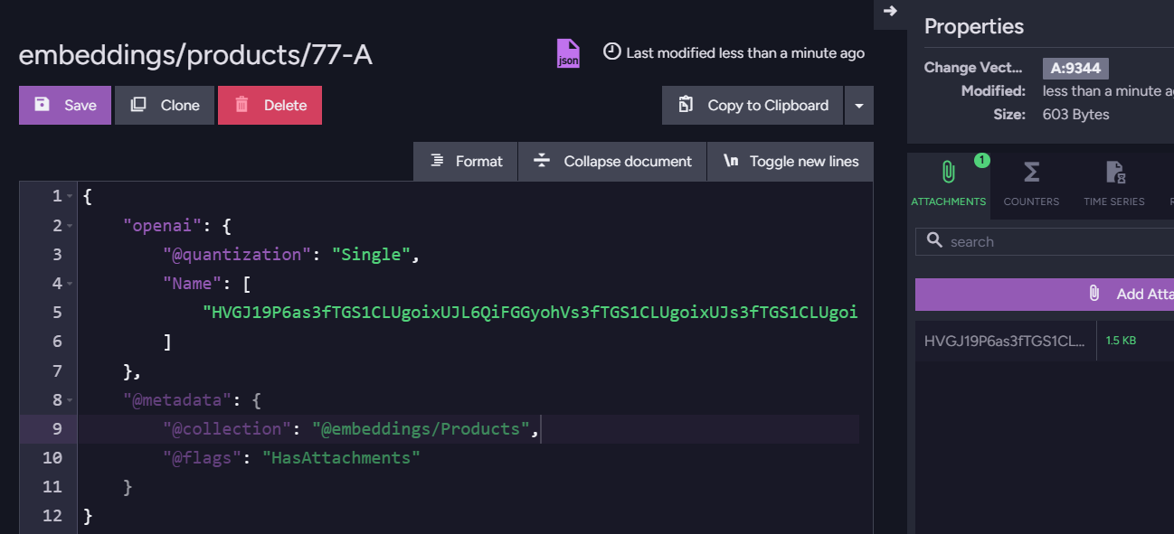
Task: Click the floppy disk icon on Save
Action: 42,105
